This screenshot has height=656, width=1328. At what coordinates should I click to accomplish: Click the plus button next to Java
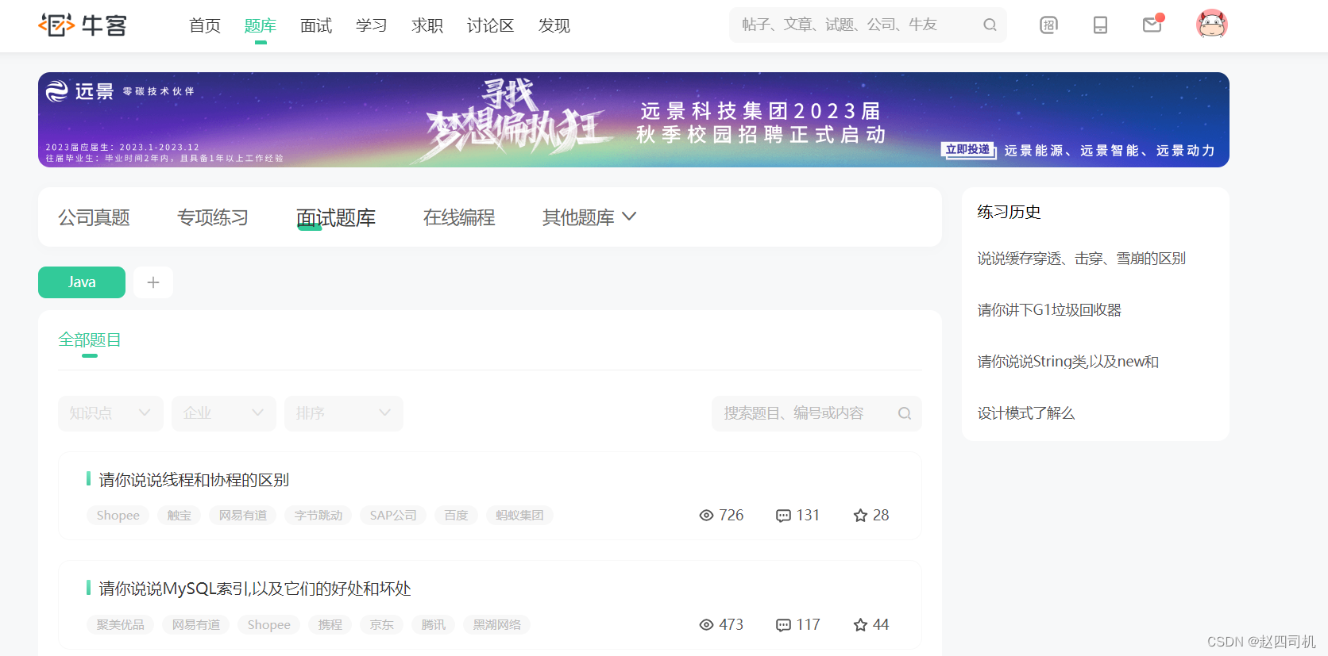[153, 282]
